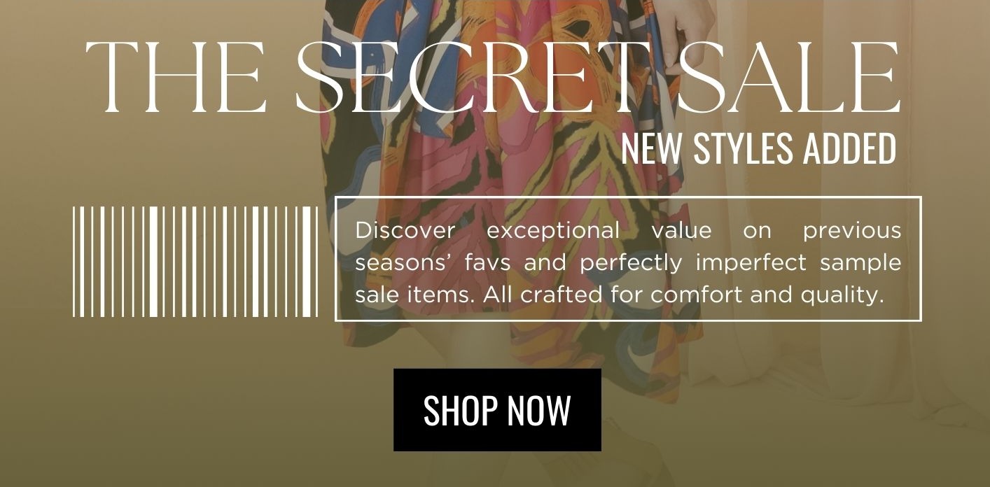Screen dimensions: 990x487
Task: Click the bordered sale description box
Action: 628,259
